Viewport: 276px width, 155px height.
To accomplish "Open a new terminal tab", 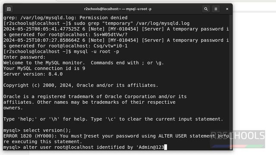I will click(x=9, y=9).
